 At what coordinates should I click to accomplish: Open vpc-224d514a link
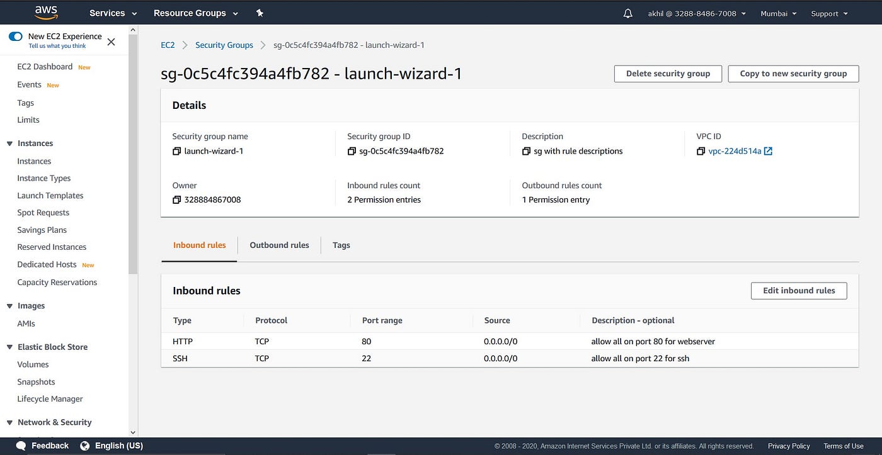click(735, 151)
